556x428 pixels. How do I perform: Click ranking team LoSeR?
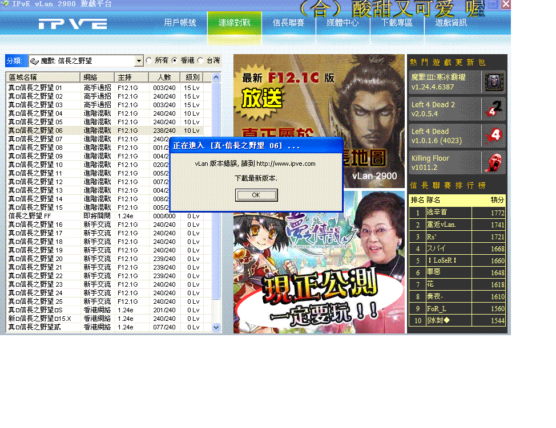coord(442,260)
